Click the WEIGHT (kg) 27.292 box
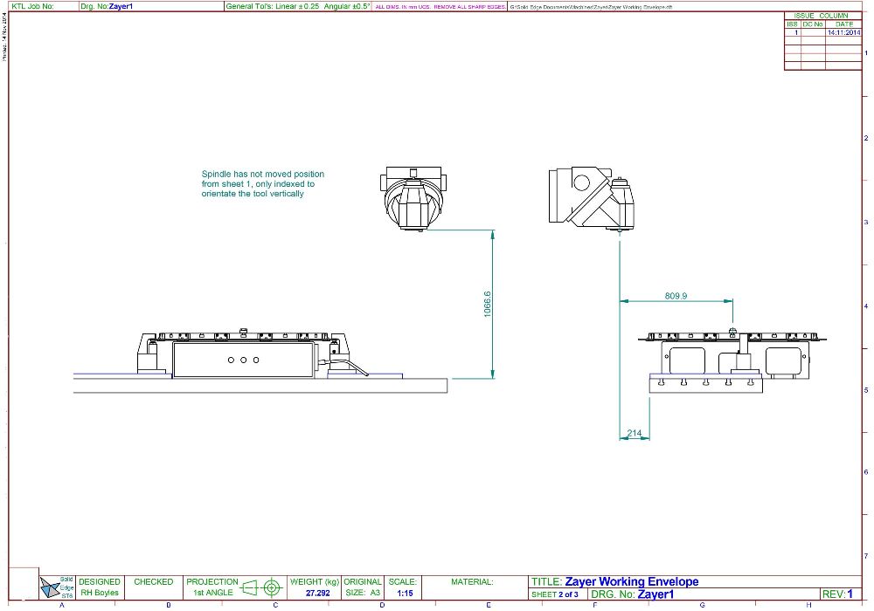The image size is (874, 611). pyautogui.click(x=315, y=587)
